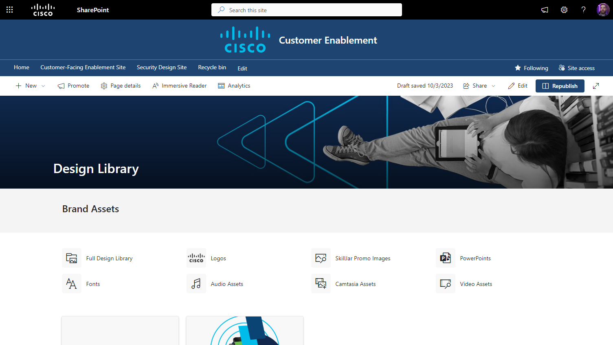613x345 pixels.
Task: Click the SharePoint app name
Action: pos(93,10)
